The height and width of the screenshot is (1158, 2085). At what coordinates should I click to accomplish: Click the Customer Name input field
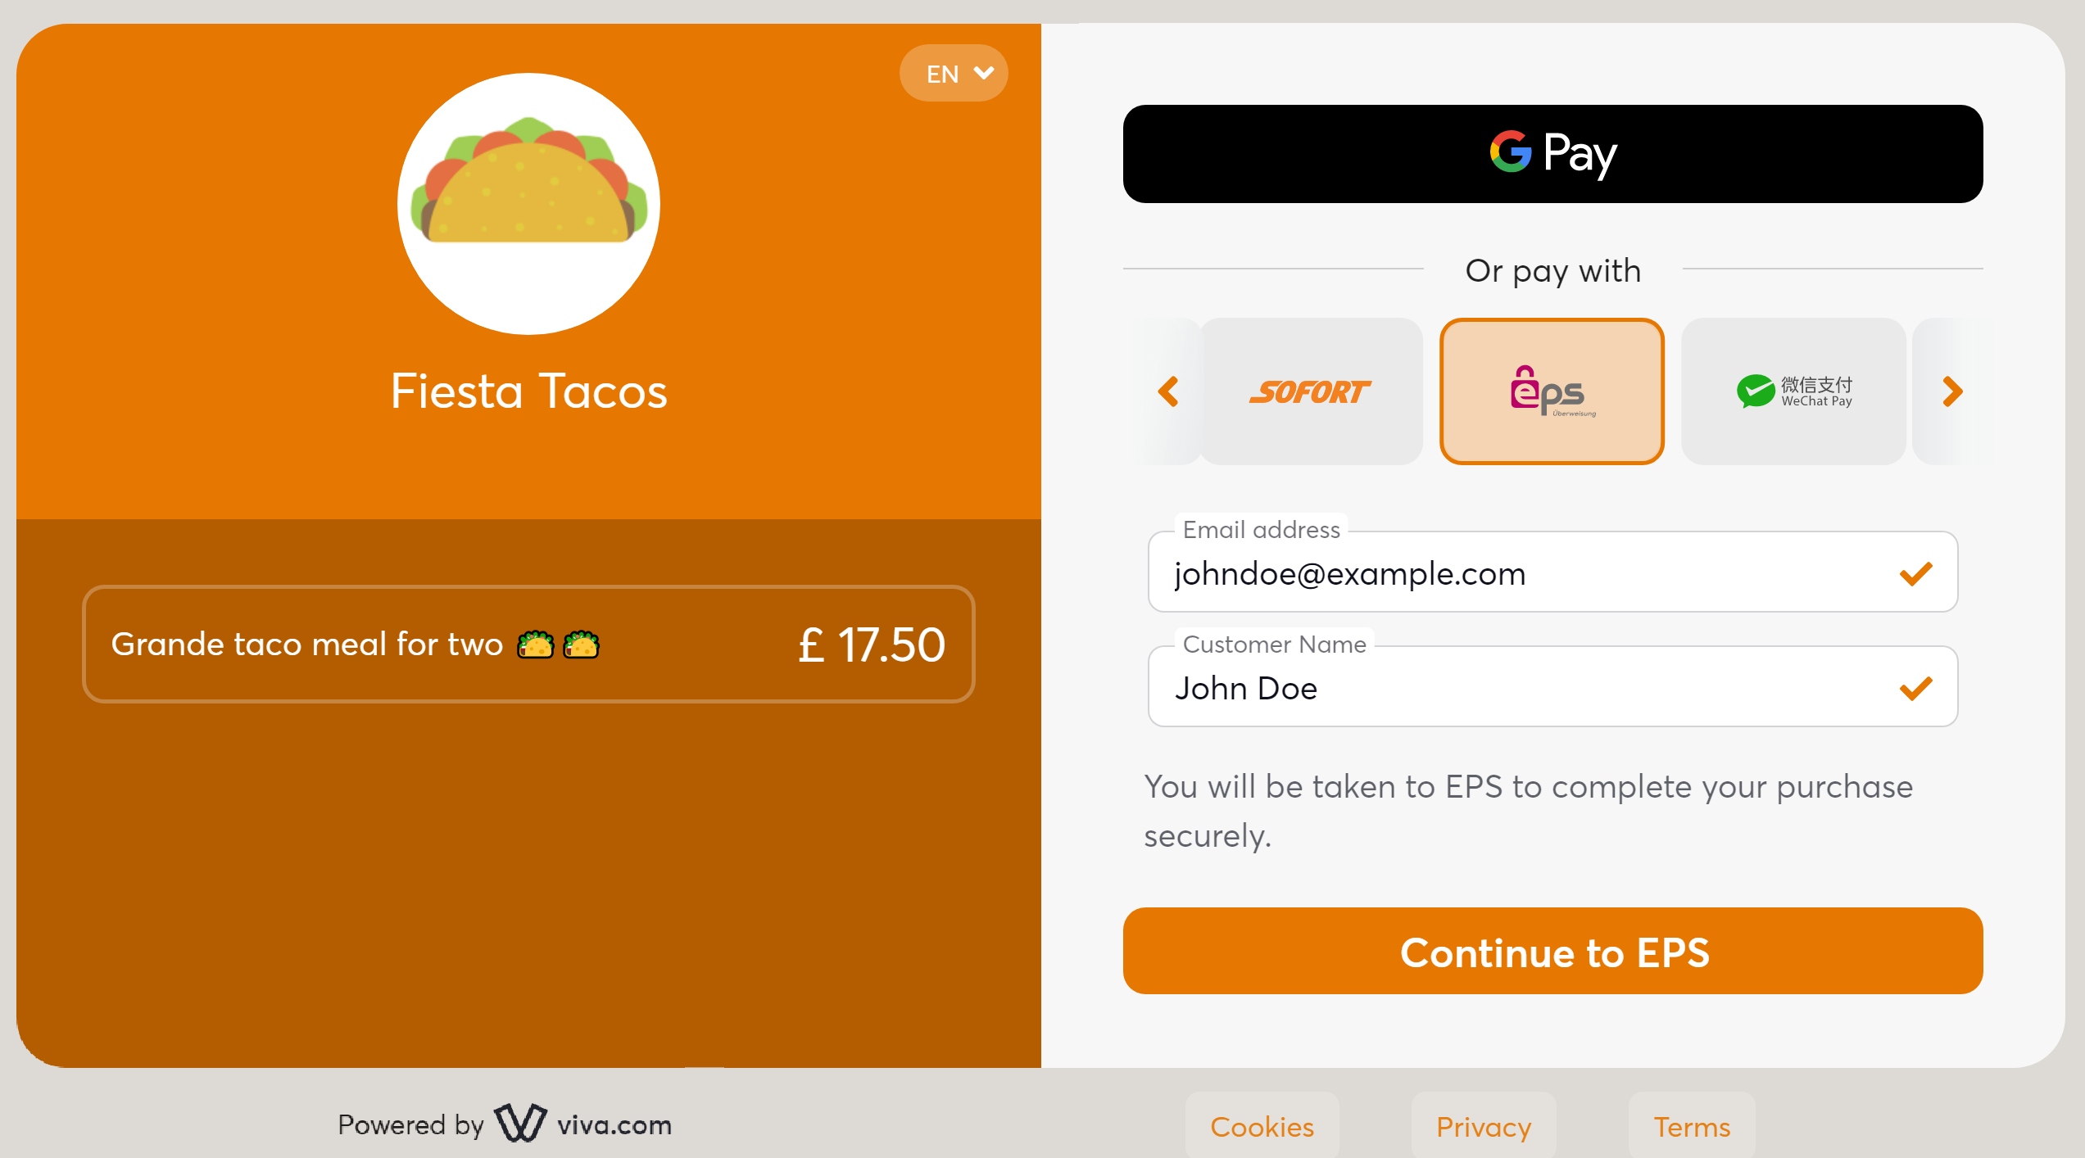tap(1553, 689)
